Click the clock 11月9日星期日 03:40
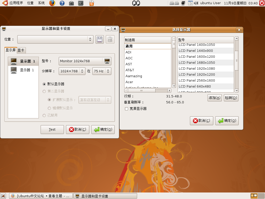This screenshot has width=265, height=199. [x=241, y=3]
